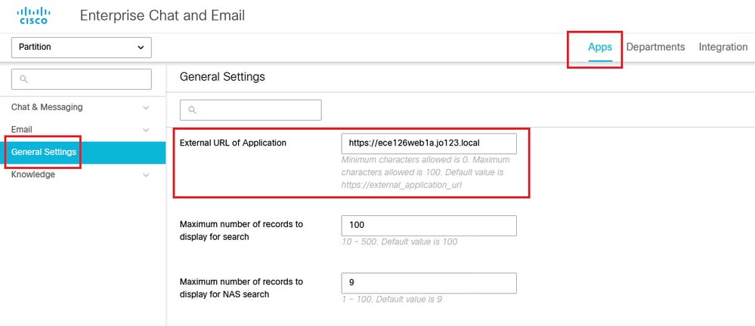Click the General Settings search field
Image resolution: width=755 pixels, height=326 pixels.
(250, 110)
